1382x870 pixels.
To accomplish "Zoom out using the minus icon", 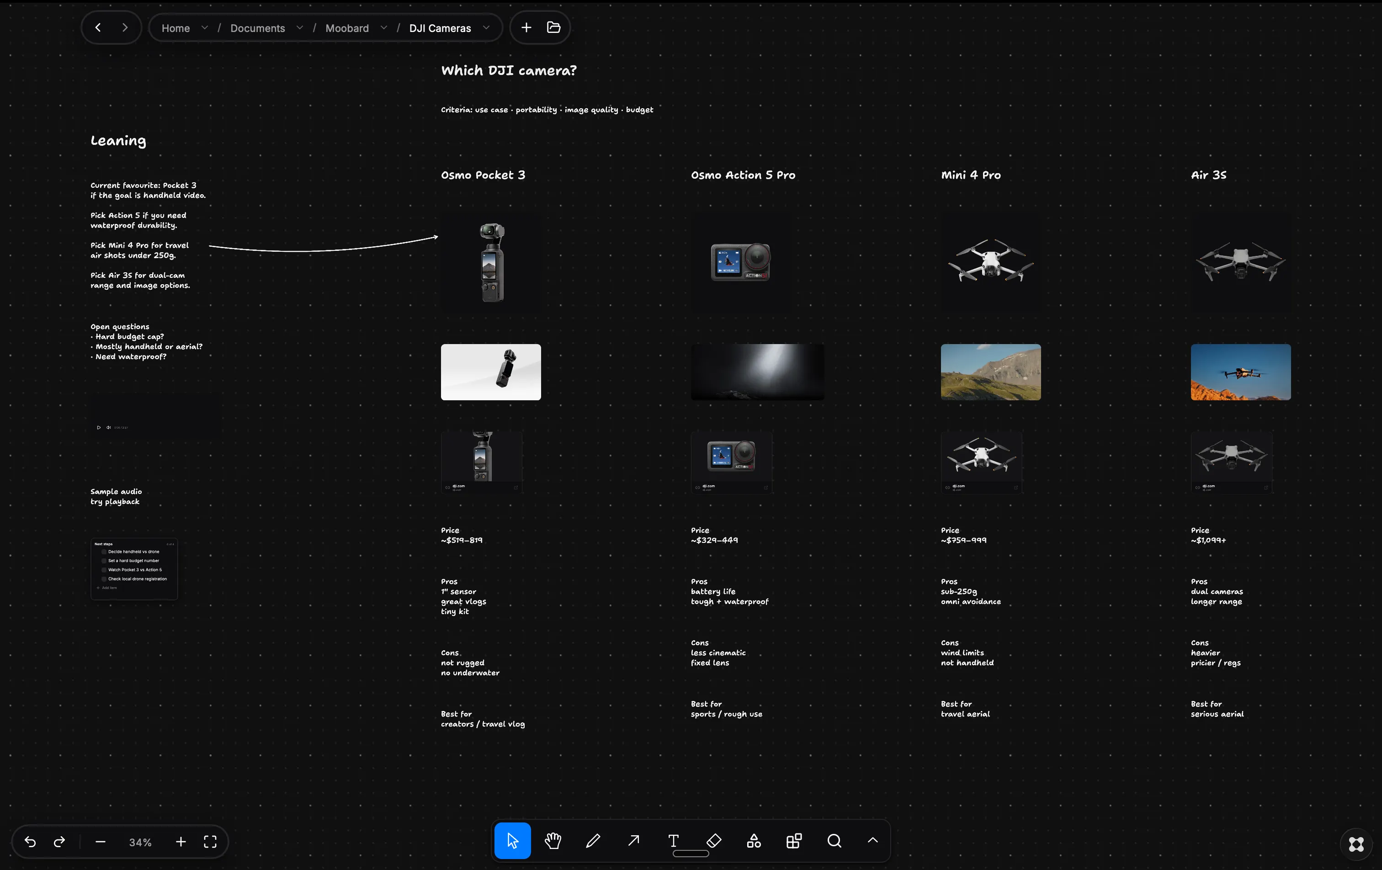I will tap(101, 842).
